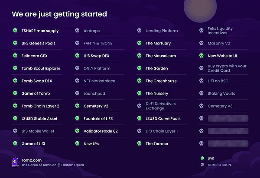260x178 pixels.
Task: Click the grey skull next to Airdrops
Action: point(77,30)
